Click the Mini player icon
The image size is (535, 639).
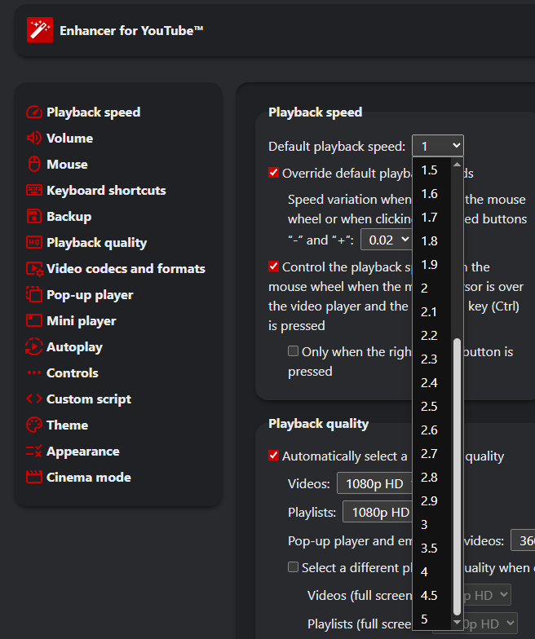coord(34,321)
